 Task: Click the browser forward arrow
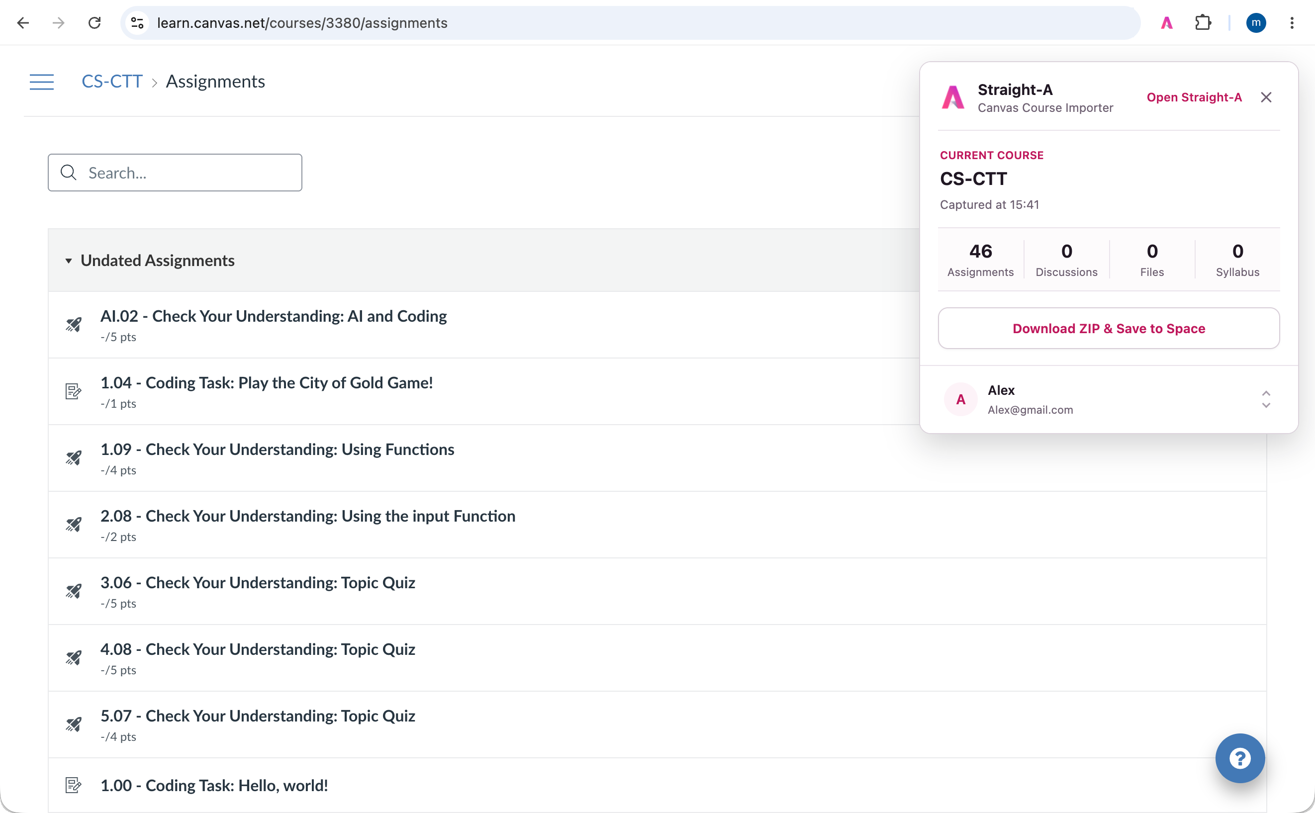[59, 22]
